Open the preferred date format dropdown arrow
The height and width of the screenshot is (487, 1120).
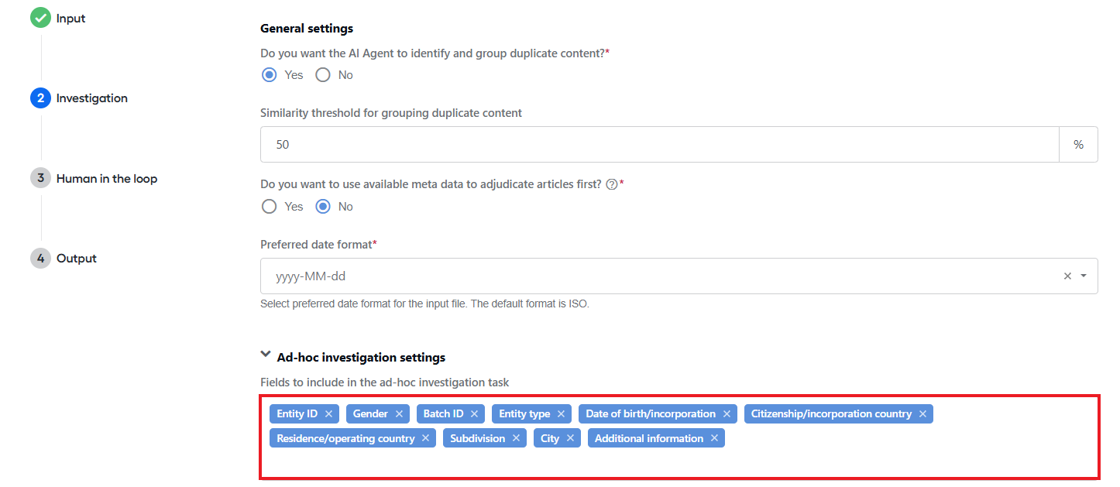(1084, 276)
